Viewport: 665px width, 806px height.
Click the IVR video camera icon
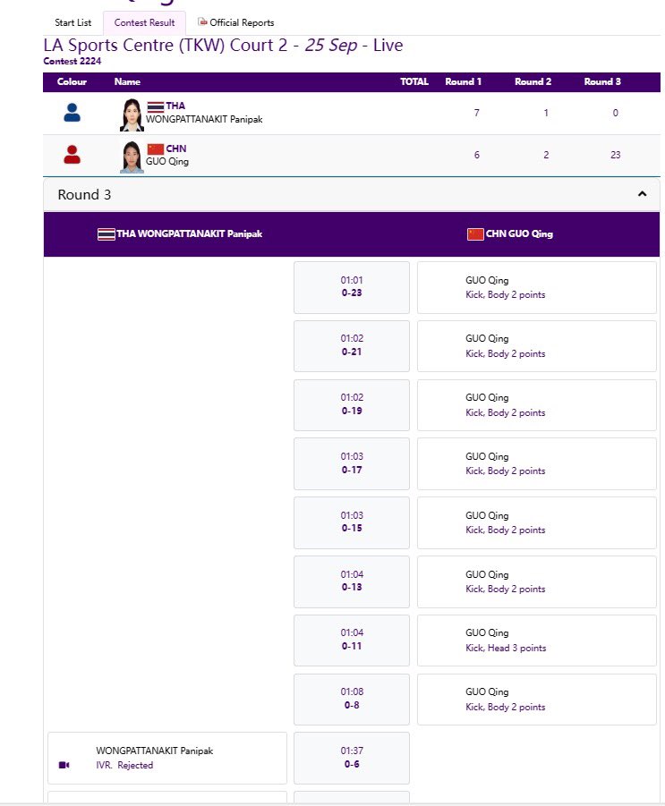tap(64, 765)
